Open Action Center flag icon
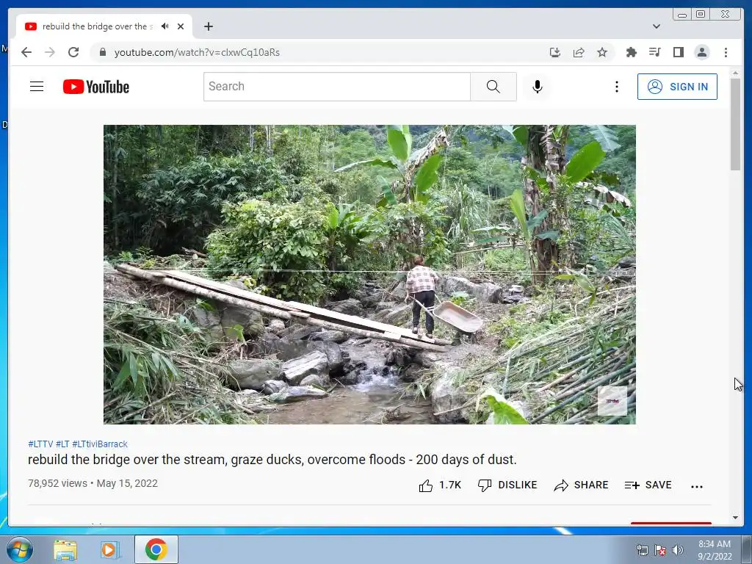Viewport: 752px width, 564px height. (660, 550)
